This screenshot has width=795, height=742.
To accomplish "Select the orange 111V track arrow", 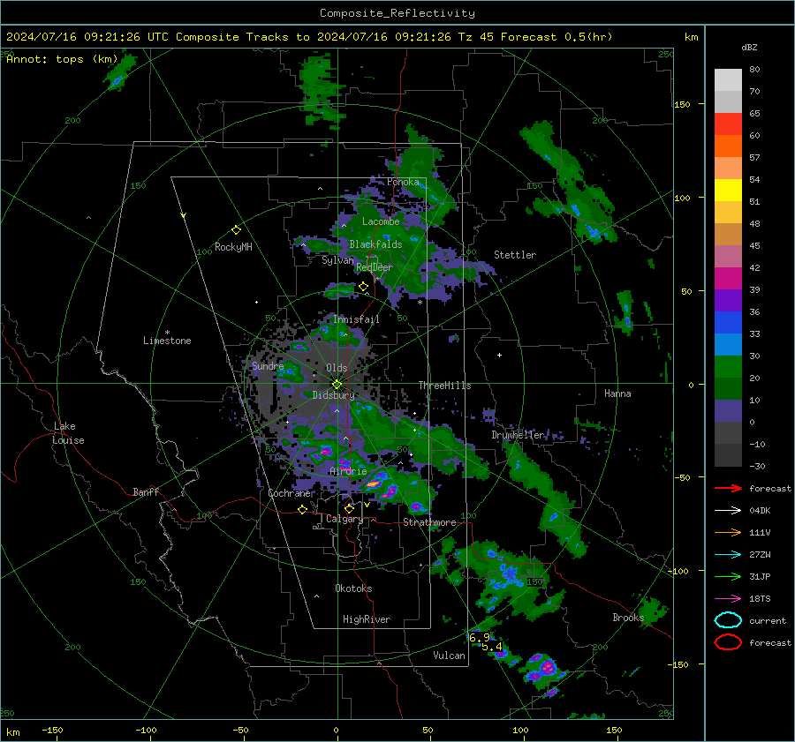I will click(x=728, y=532).
